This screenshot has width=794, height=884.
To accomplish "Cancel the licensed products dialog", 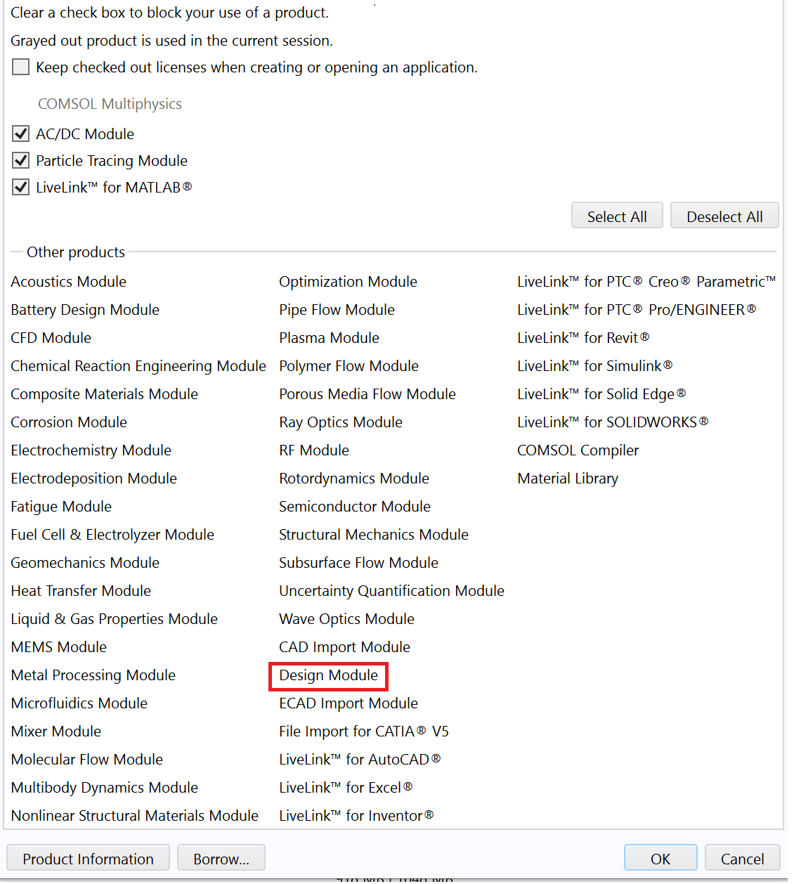I will click(742, 859).
